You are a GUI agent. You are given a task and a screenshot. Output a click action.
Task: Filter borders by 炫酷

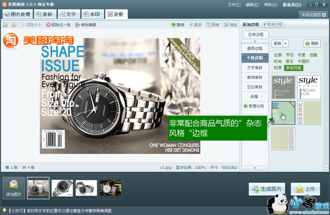[313, 55]
